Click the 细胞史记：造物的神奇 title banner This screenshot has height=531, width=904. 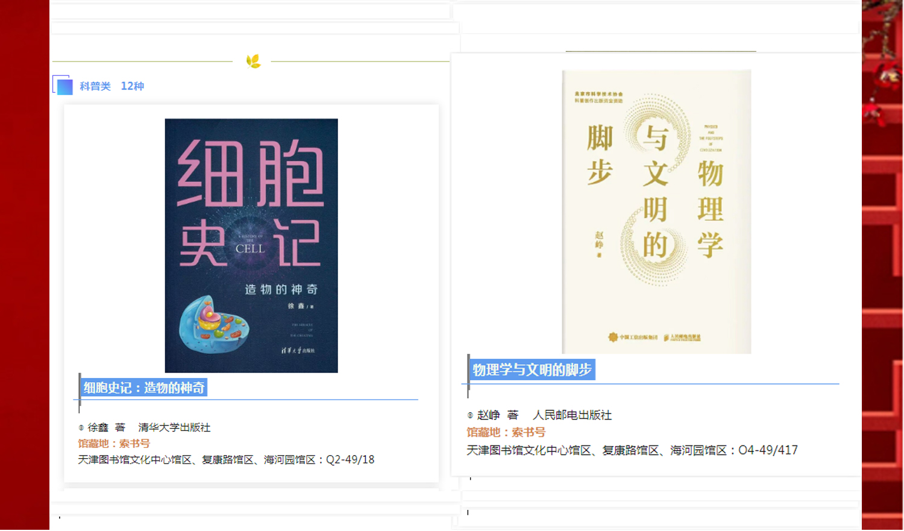pos(144,388)
